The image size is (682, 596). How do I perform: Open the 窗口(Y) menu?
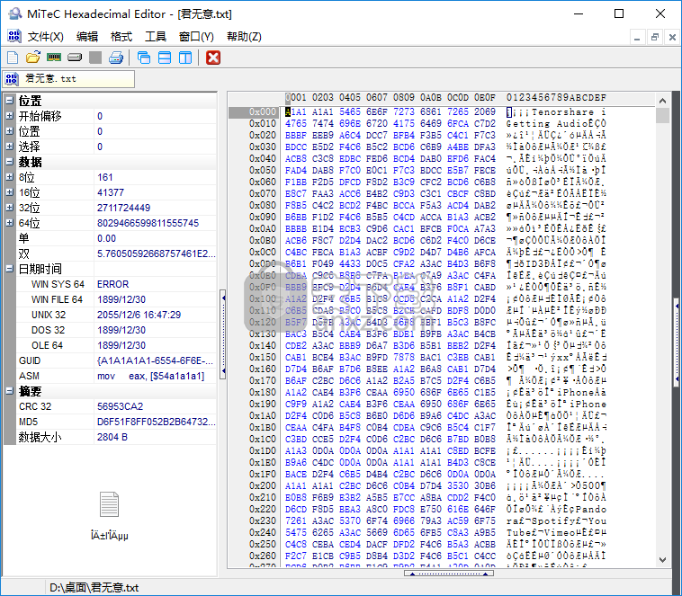(196, 37)
